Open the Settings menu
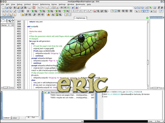 click(x=62, y=4)
